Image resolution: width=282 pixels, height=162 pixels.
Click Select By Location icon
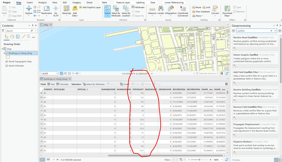126,9
